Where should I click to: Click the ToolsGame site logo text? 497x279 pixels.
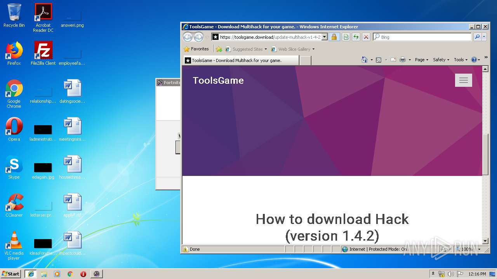point(218,81)
